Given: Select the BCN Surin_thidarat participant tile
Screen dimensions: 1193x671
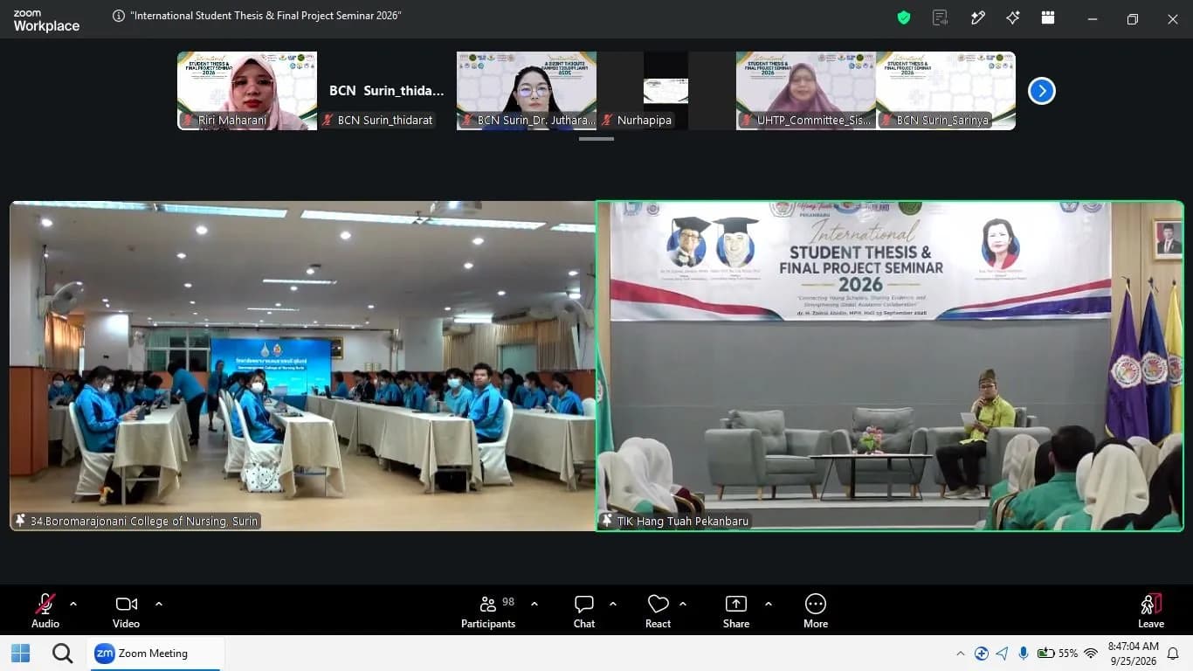Looking at the screenshot, I should [387, 91].
